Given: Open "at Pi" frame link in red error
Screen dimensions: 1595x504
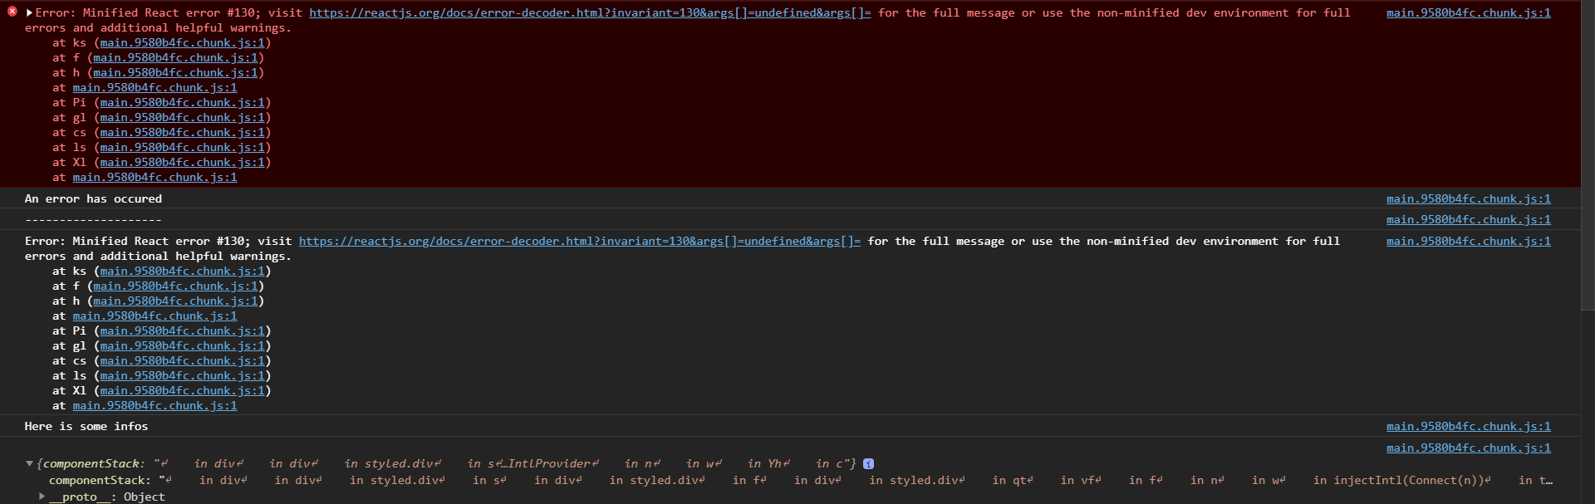Looking at the screenshot, I should 182,102.
